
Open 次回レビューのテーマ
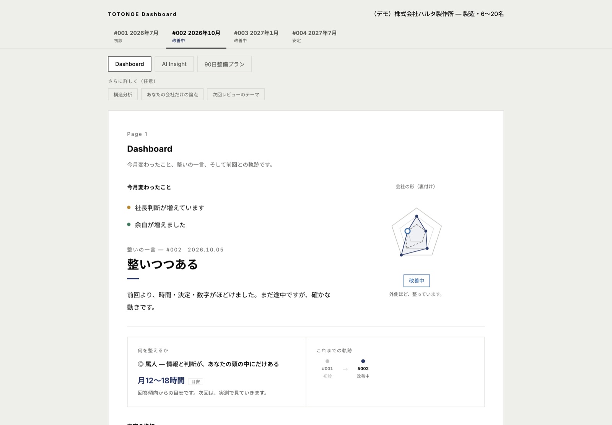point(236,94)
